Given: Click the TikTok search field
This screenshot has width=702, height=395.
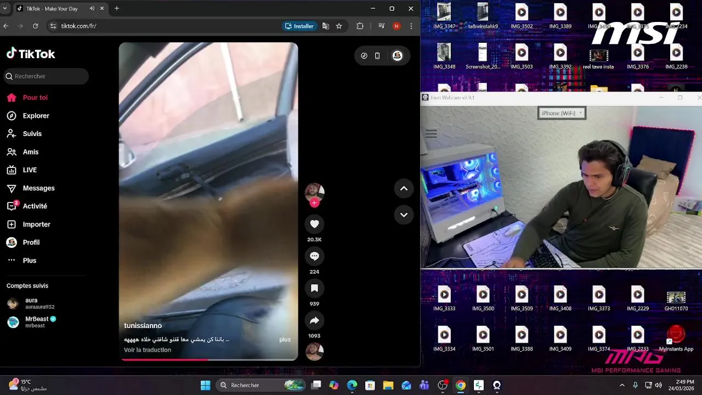Looking at the screenshot, I should 46,76.
